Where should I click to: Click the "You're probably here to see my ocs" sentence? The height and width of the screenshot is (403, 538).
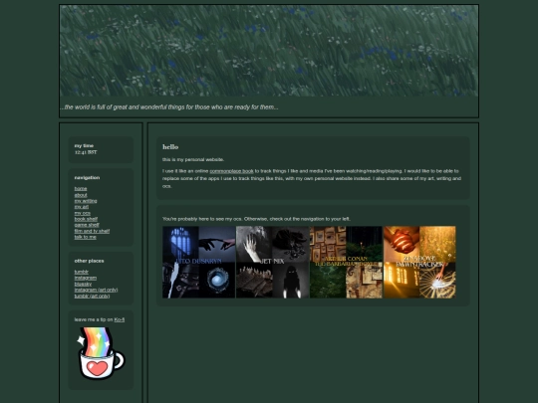257,219
